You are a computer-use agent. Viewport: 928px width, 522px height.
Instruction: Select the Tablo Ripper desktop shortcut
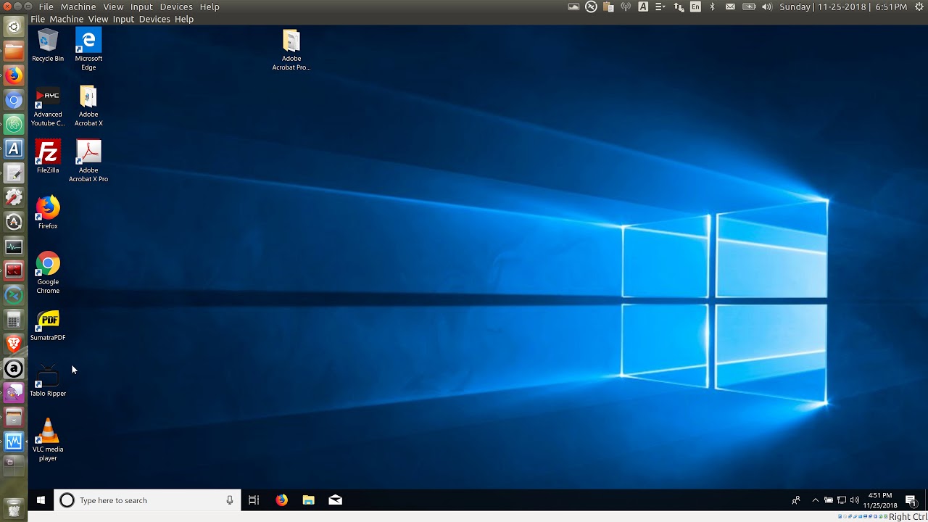(48, 381)
